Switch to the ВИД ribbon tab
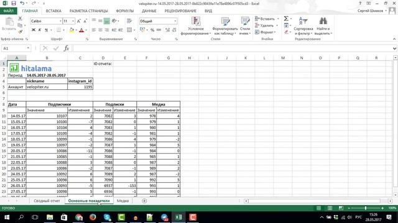The height and width of the screenshot is (223, 398). pos(208,11)
